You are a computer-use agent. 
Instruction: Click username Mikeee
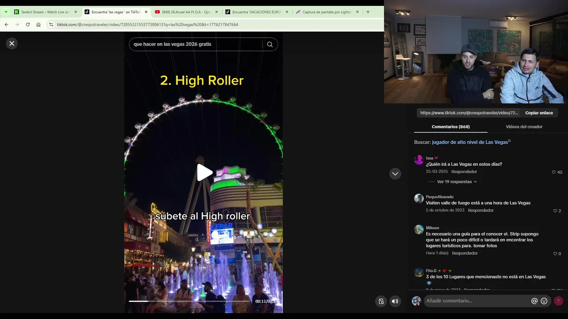pos(433,228)
